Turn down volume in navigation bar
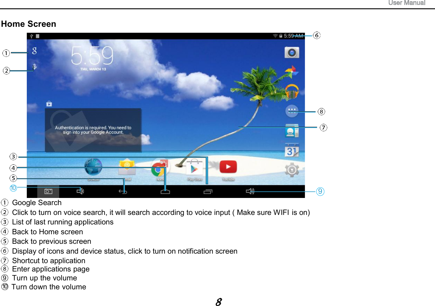The image size is (435, 306). [x=80, y=191]
